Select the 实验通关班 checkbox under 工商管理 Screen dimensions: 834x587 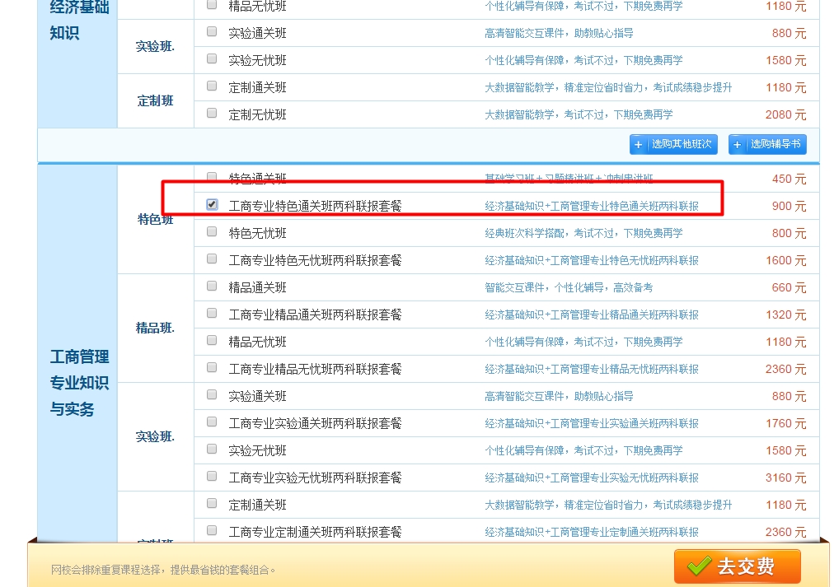pyautogui.click(x=212, y=396)
